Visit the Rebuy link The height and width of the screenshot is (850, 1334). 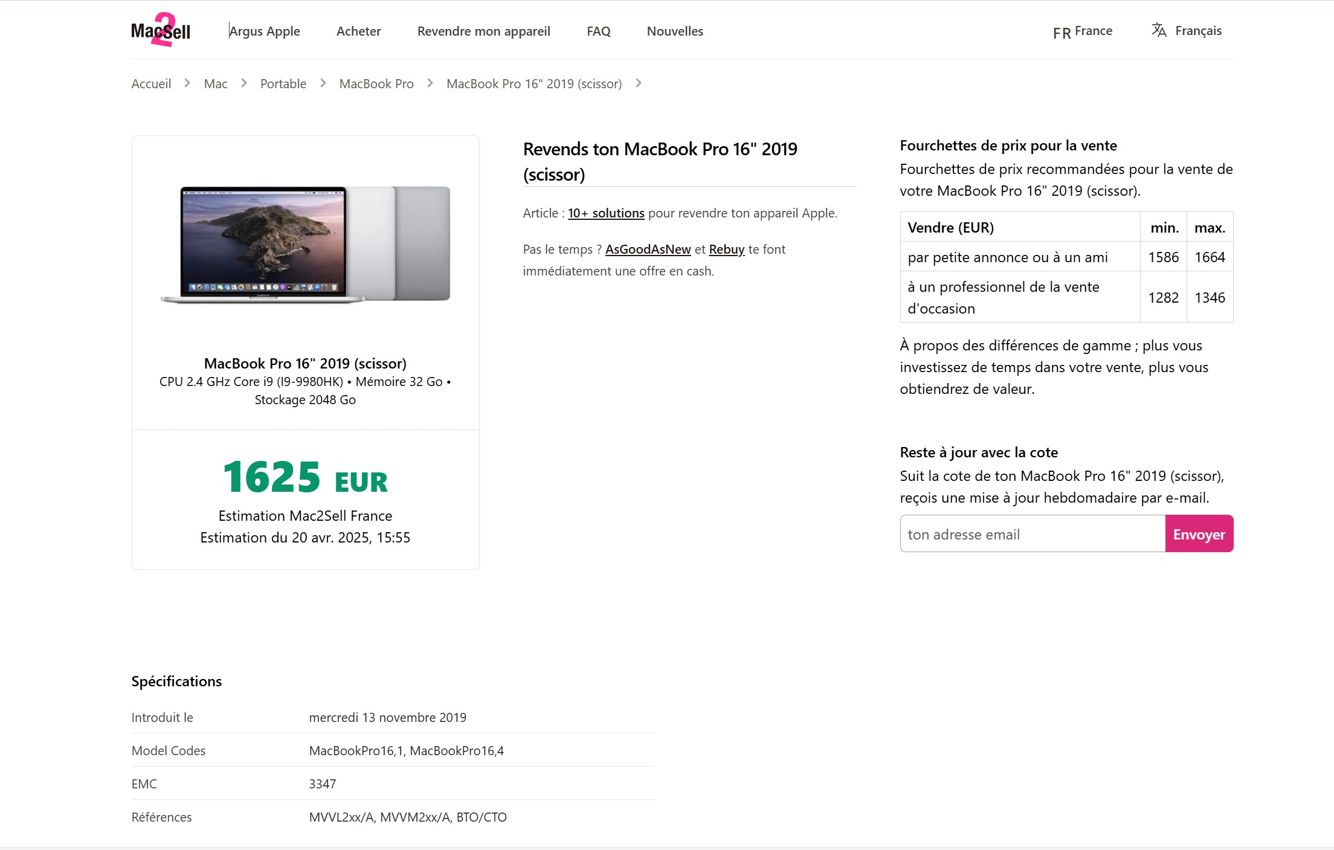point(726,249)
